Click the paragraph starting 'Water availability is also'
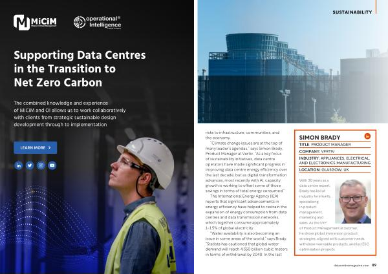The width and height of the screenshot is (388, 274). (x=246, y=244)
